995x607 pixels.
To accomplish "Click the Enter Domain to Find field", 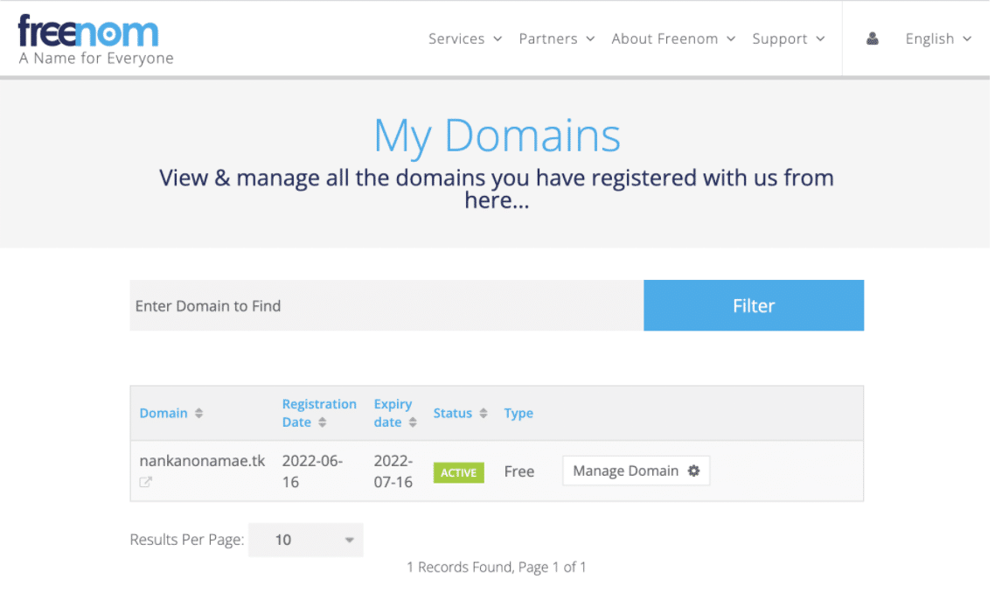I will [386, 305].
